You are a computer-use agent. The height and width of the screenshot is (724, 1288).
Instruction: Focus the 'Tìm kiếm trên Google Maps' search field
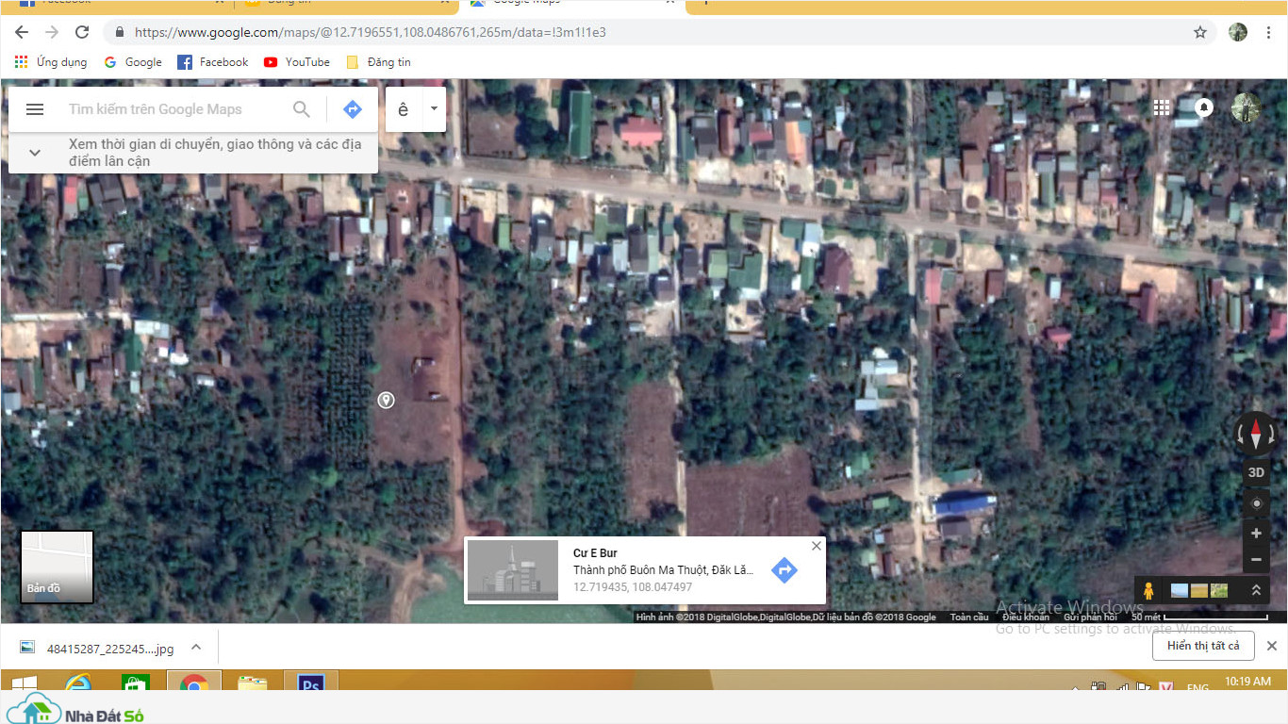point(156,109)
